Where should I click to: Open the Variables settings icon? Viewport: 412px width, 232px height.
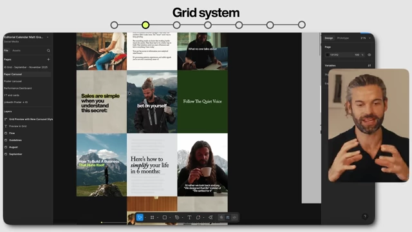(x=369, y=66)
